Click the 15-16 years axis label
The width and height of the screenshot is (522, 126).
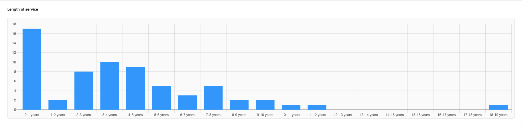[x=420, y=115]
